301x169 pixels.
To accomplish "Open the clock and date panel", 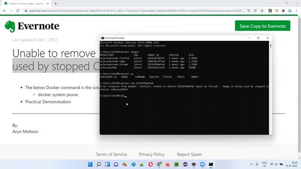I will pos(292,164).
